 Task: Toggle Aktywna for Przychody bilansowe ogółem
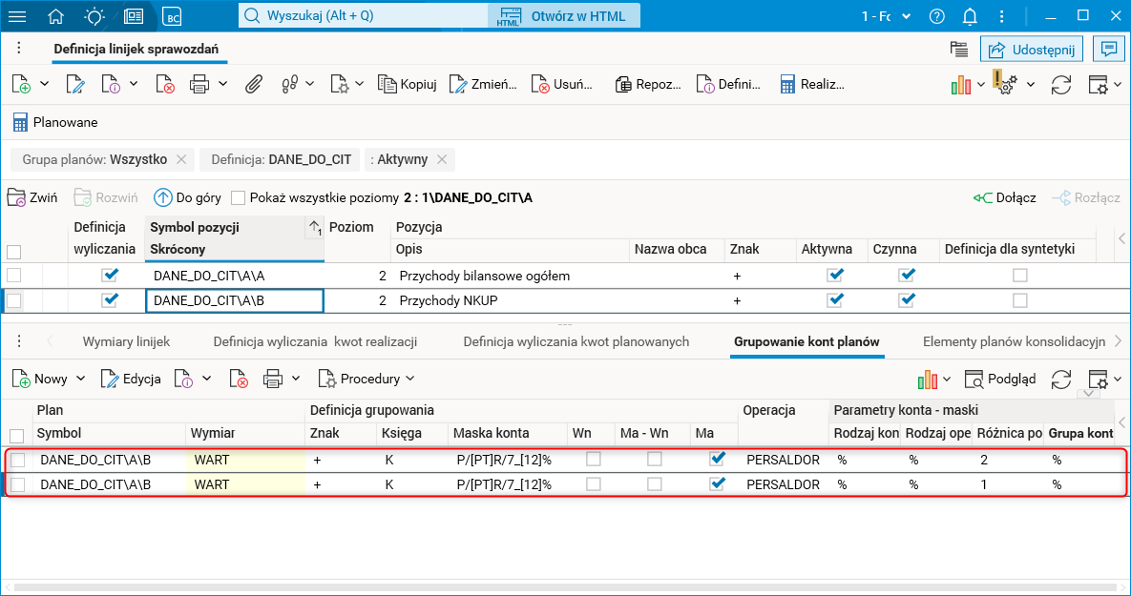click(835, 275)
